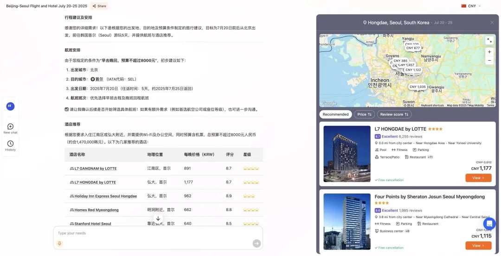Screen dimensions: 501x256
Task: Open the Four Points by Sheraton hotel photo
Action: [347, 222]
